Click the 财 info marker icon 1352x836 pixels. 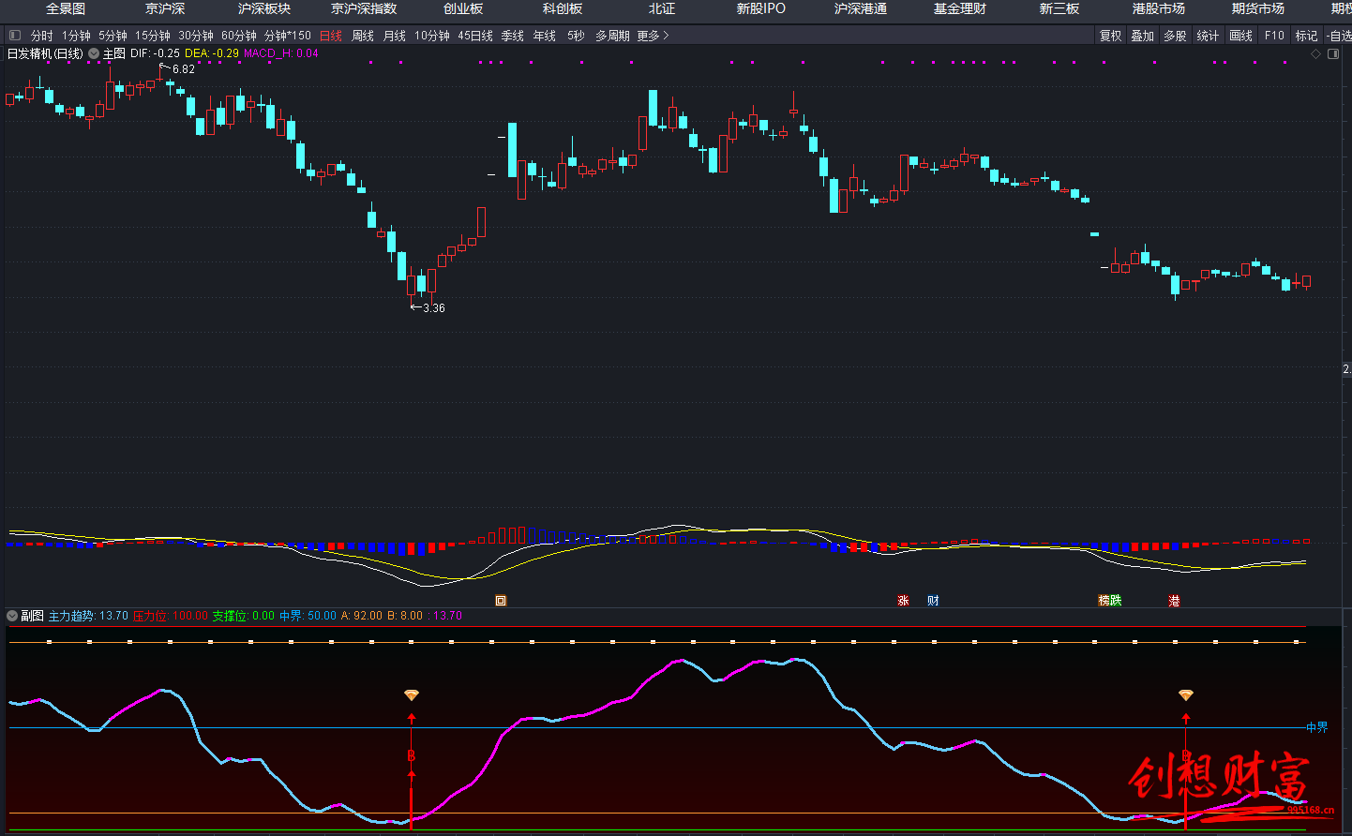(933, 601)
